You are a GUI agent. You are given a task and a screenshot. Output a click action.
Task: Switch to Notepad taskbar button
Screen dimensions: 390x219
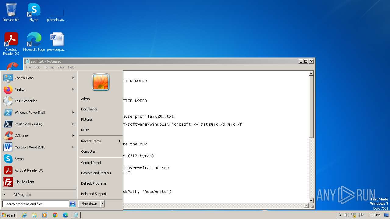pos(76,215)
